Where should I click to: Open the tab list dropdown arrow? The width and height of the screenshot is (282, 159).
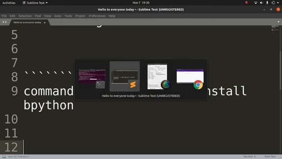click(278, 22)
